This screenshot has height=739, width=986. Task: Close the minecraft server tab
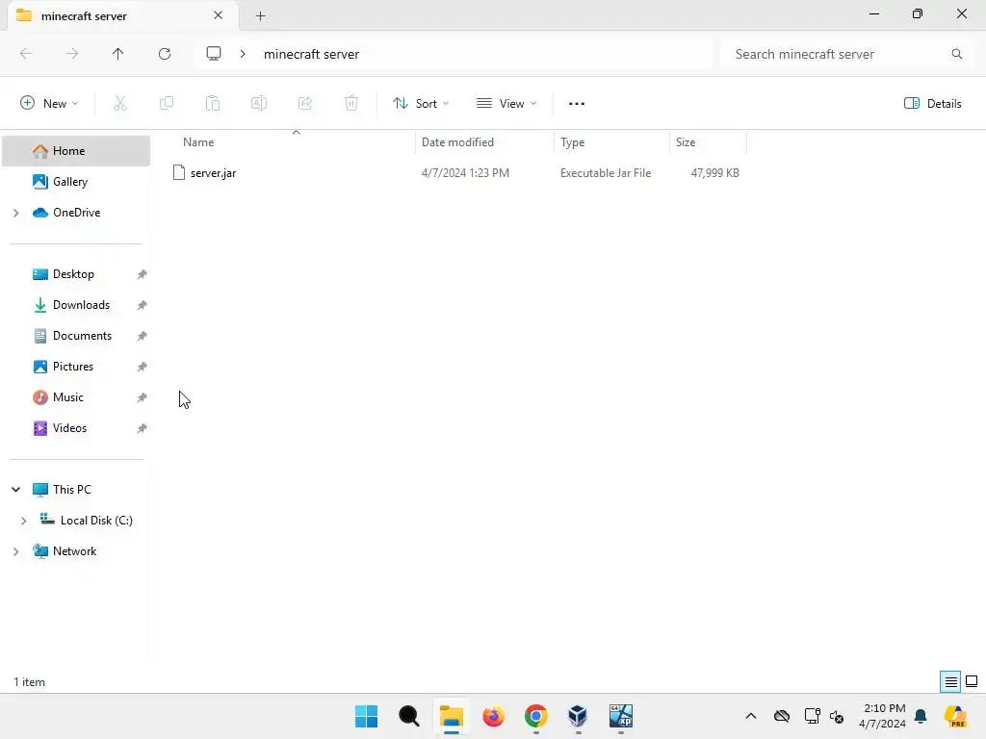pyautogui.click(x=219, y=15)
